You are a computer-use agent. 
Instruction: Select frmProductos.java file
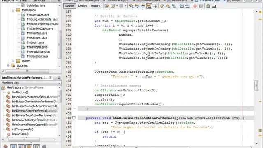coord(38,52)
